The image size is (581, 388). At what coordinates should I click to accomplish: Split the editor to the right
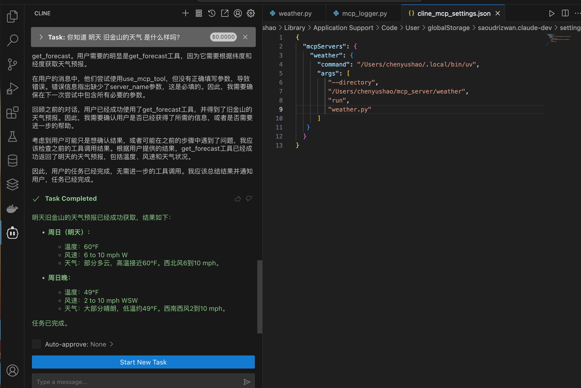click(x=565, y=13)
